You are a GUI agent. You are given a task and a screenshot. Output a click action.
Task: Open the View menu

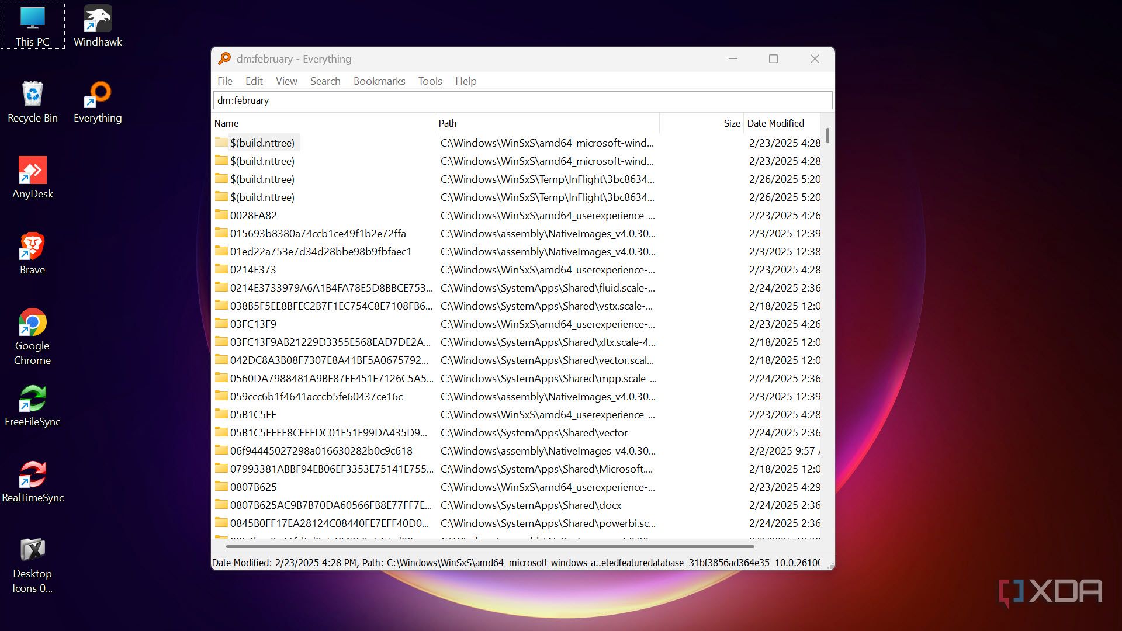click(286, 81)
